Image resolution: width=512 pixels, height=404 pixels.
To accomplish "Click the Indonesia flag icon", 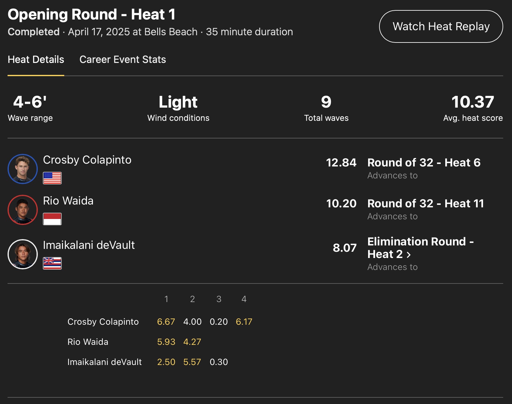I will (x=52, y=219).
